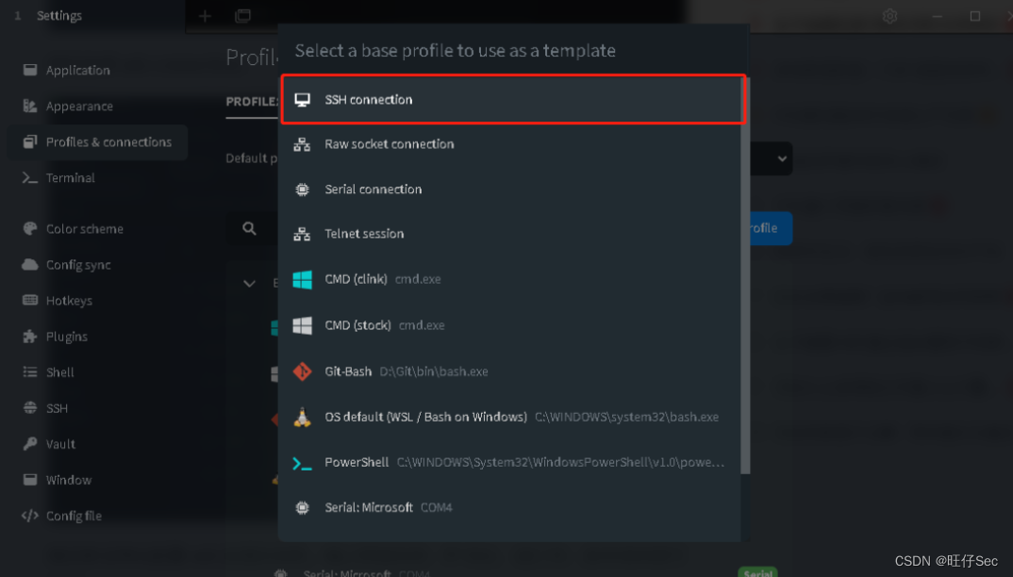This screenshot has height=577, width=1013.
Task: Click the Serial connection chip icon
Action: pos(302,190)
